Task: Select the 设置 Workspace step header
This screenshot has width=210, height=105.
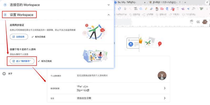Action: (x=57, y=15)
